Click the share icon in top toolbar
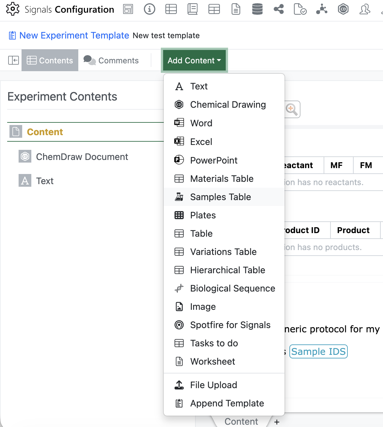 tap(279, 9)
